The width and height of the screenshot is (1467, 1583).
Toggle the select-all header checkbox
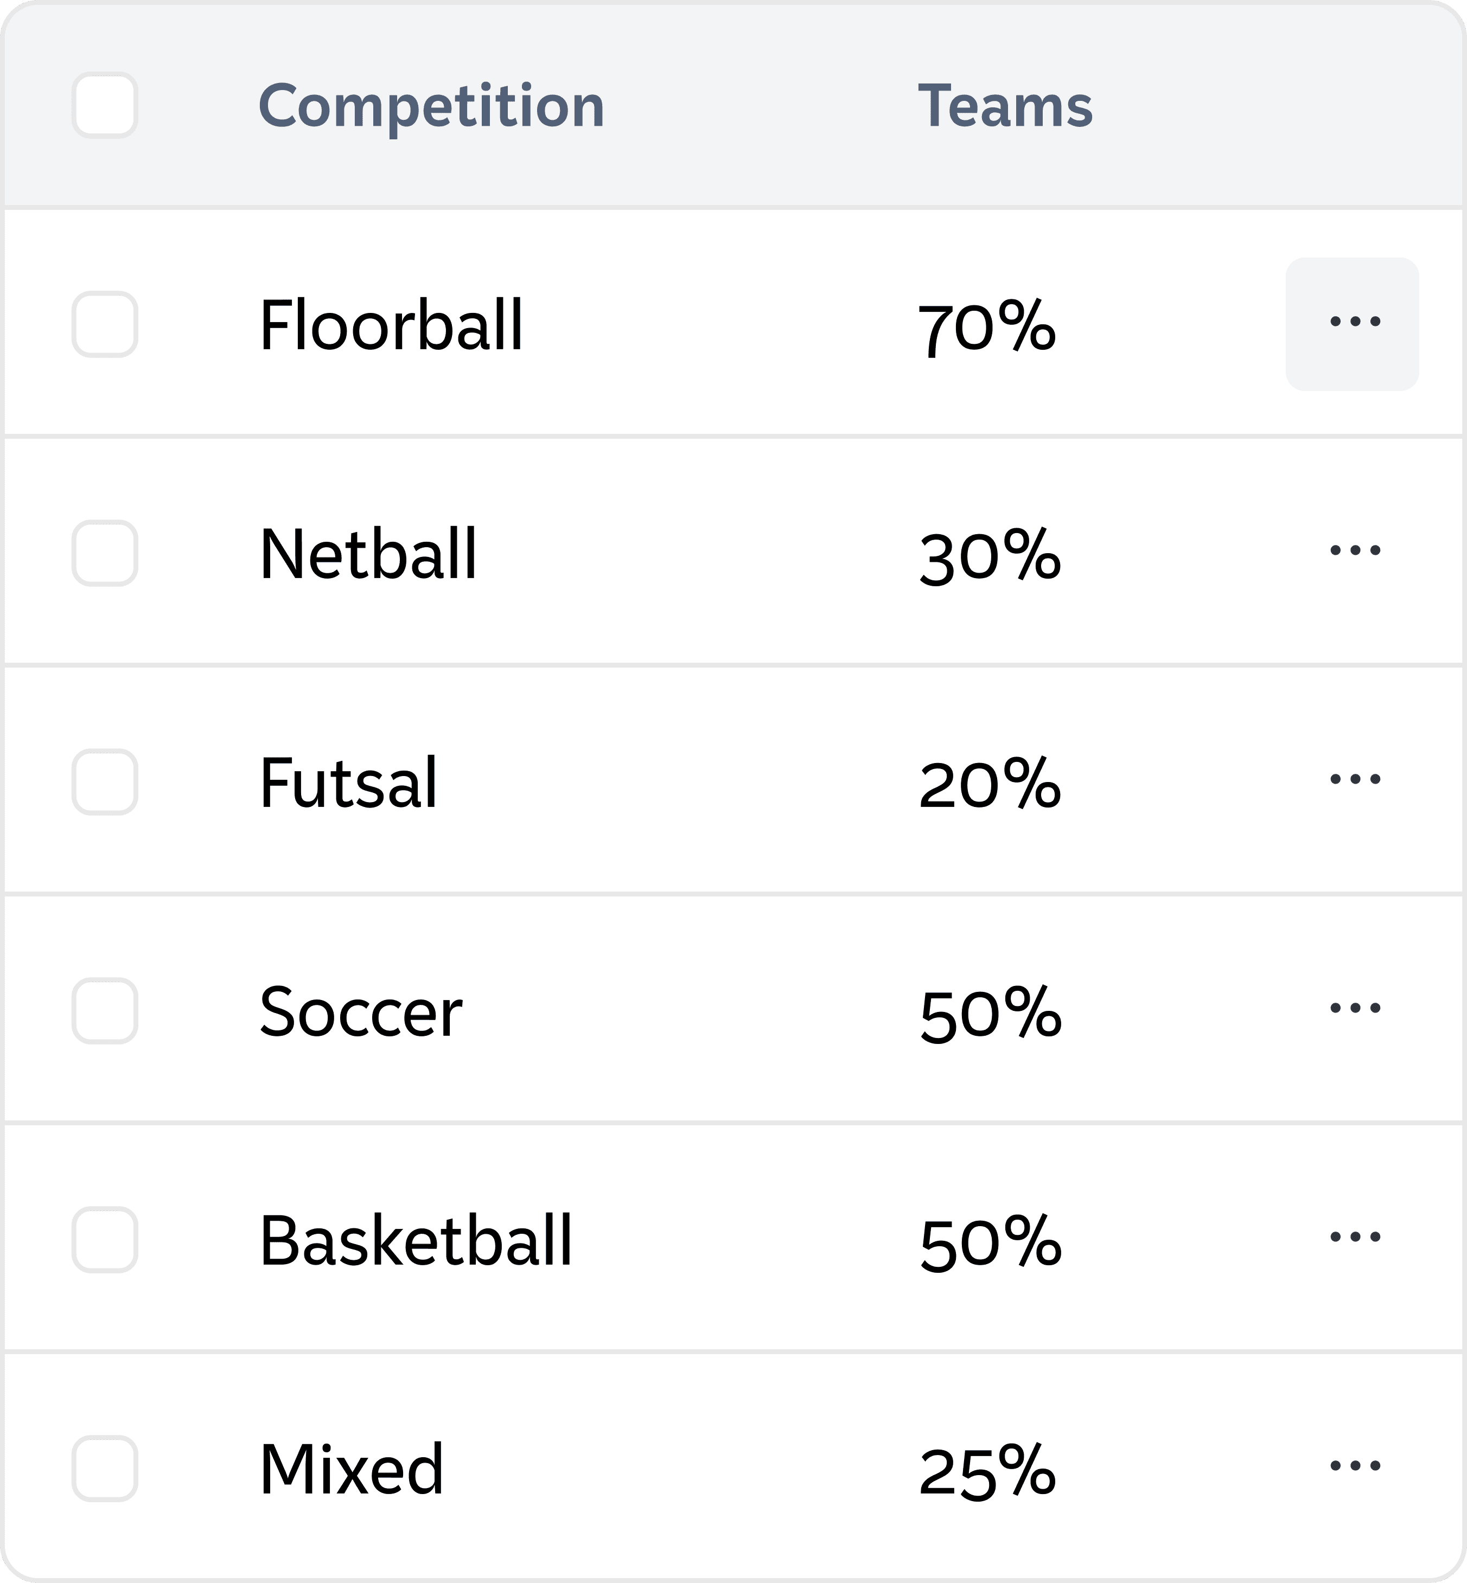click(x=105, y=105)
